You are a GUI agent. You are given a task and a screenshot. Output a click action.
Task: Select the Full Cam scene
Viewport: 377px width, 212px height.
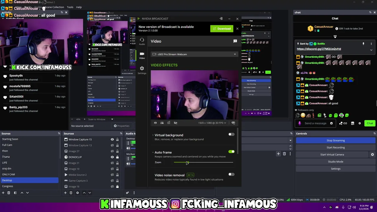(x=29, y=145)
